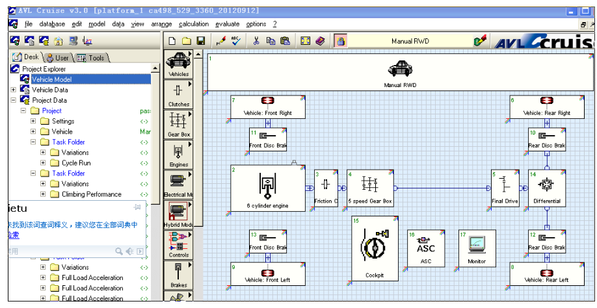The height and width of the screenshot is (308, 597).
Task: Expand the Vehicle Data tree node
Action: coord(13,90)
